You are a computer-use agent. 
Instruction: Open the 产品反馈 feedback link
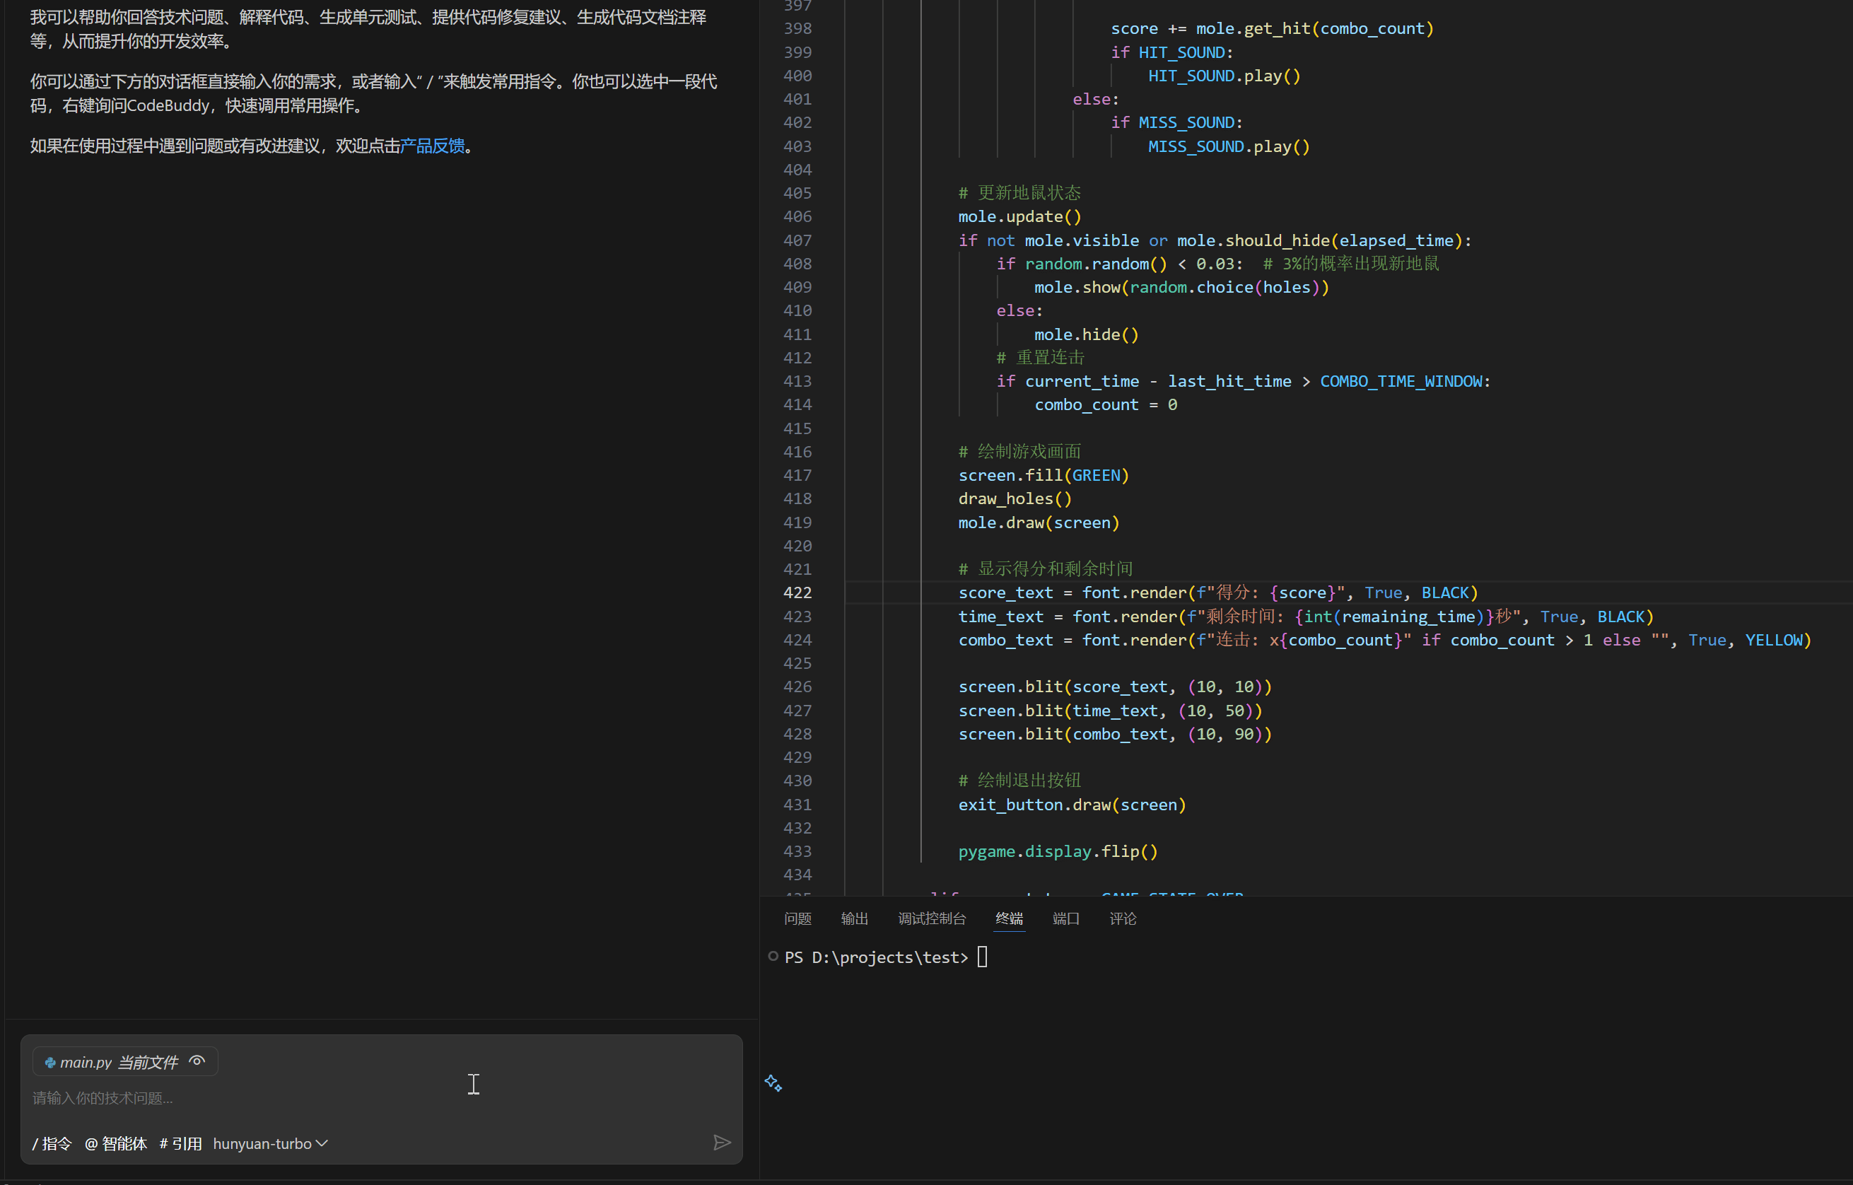(x=432, y=146)
